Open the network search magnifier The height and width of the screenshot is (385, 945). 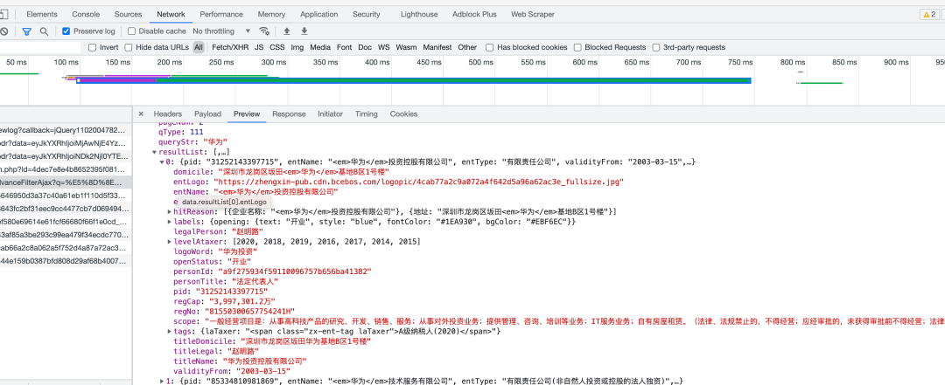[x=44, y=31]
